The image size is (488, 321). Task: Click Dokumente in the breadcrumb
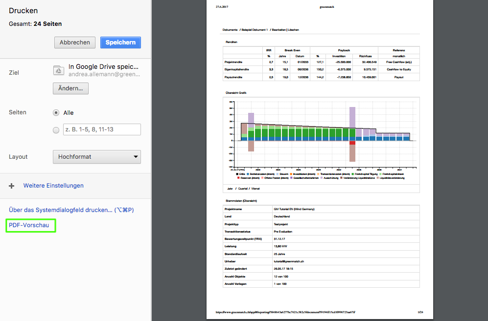point(230,30)
